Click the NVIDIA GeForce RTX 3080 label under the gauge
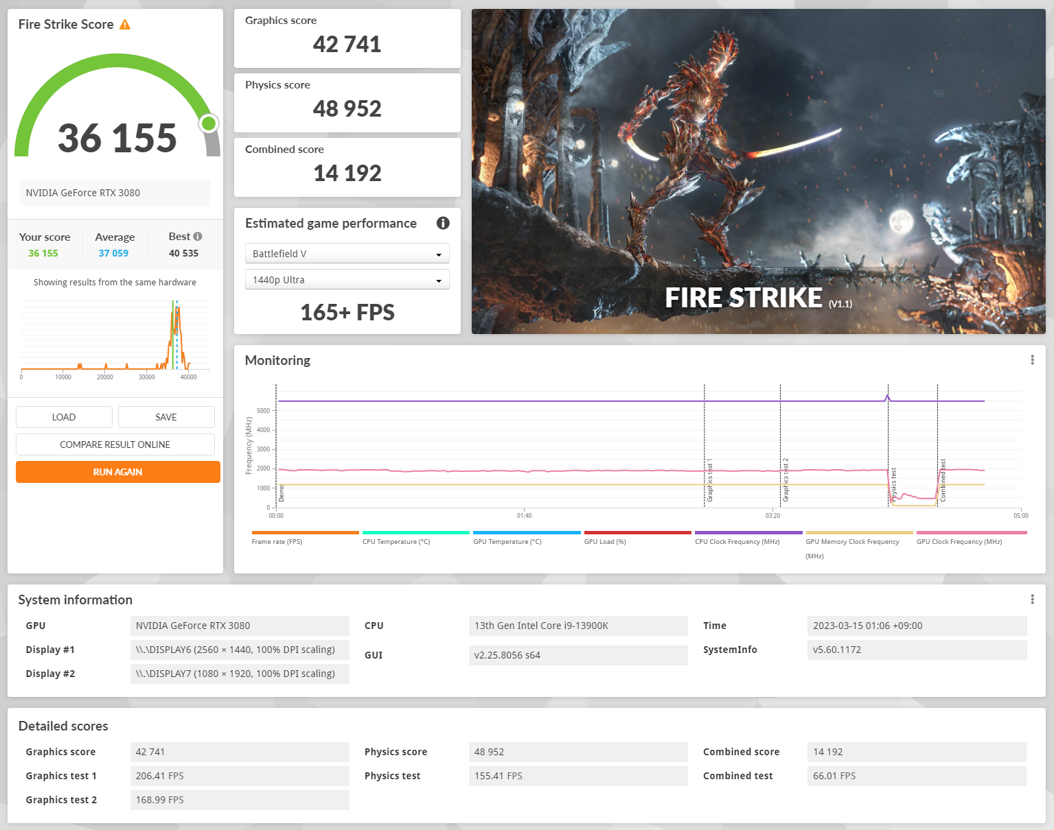1054x830 pixels. point(115,193)
